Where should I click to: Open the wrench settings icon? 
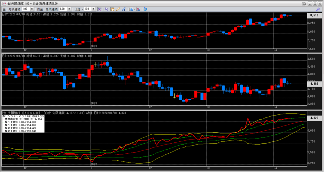point(318,9)
